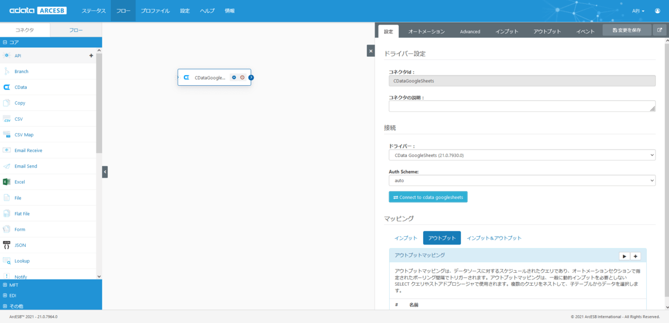Open gear settings on CDataGoogle node
Viewport: 669px width, 323px height.
point(234,77)
